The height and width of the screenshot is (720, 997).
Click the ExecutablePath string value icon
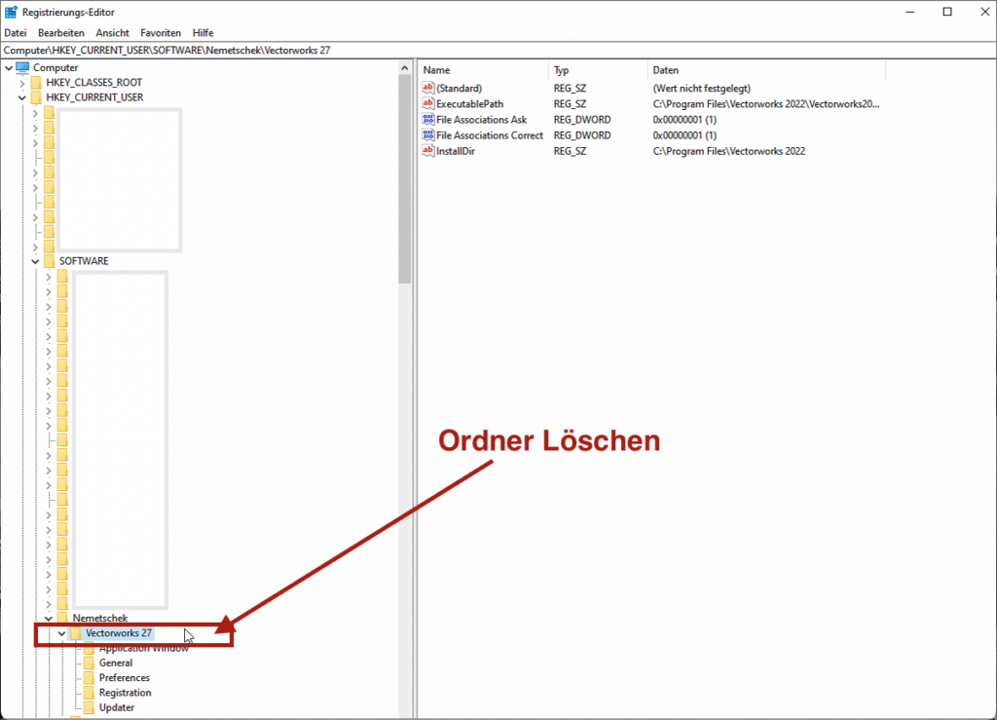click(x=427, y=103)
